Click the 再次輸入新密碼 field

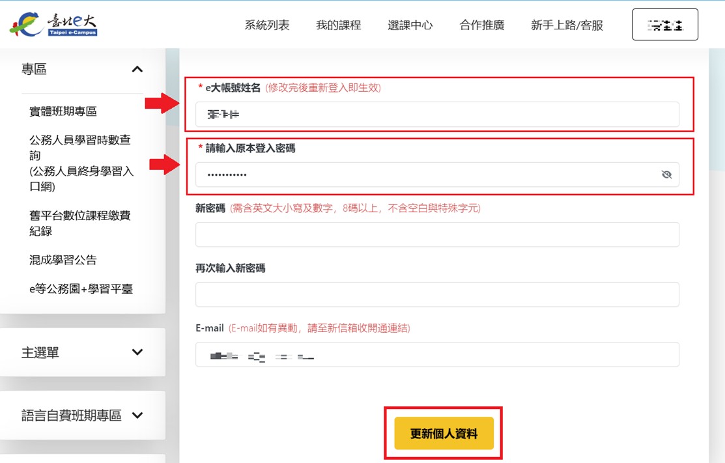(x=436, y=294)
